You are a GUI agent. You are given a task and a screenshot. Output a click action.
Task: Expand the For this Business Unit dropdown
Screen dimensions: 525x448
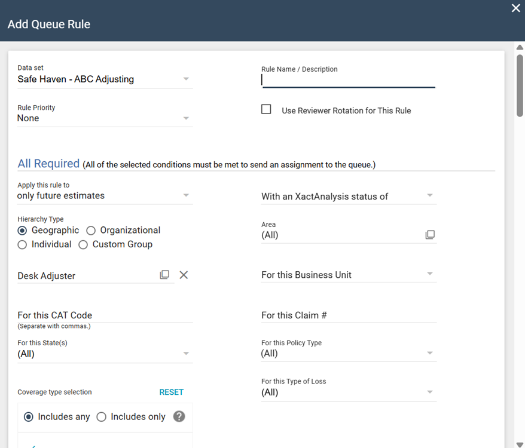348,275
